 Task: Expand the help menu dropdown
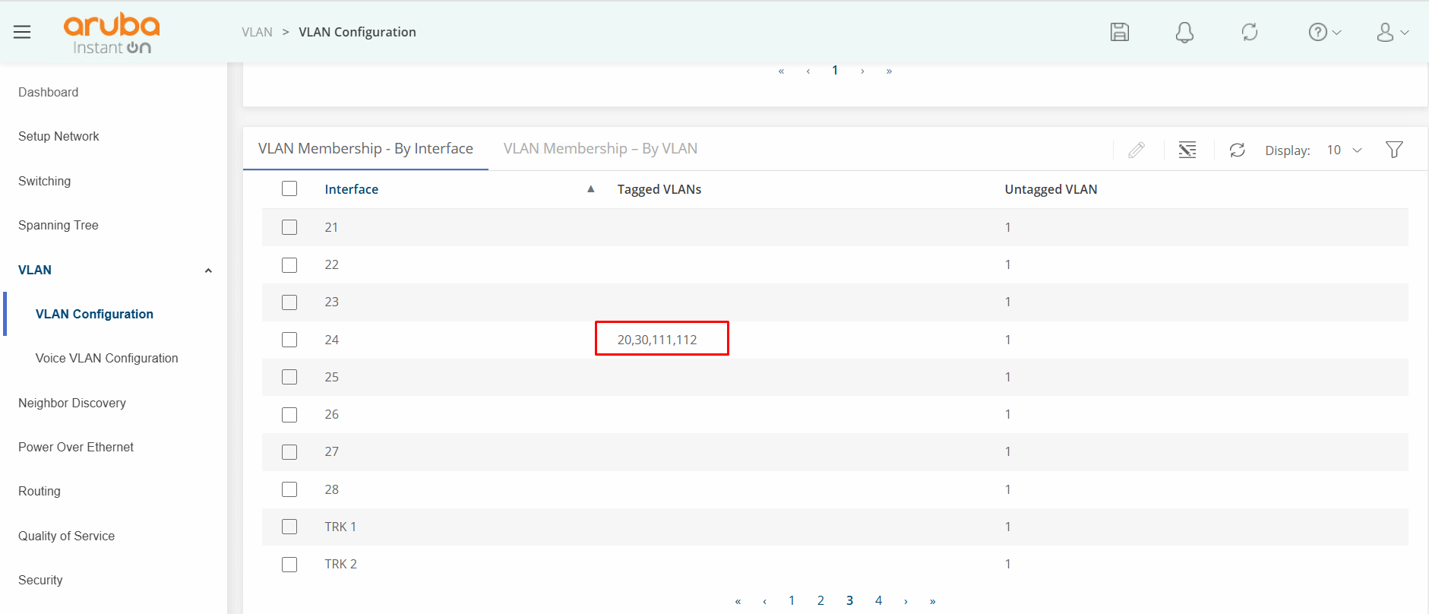pos(1324,32)
